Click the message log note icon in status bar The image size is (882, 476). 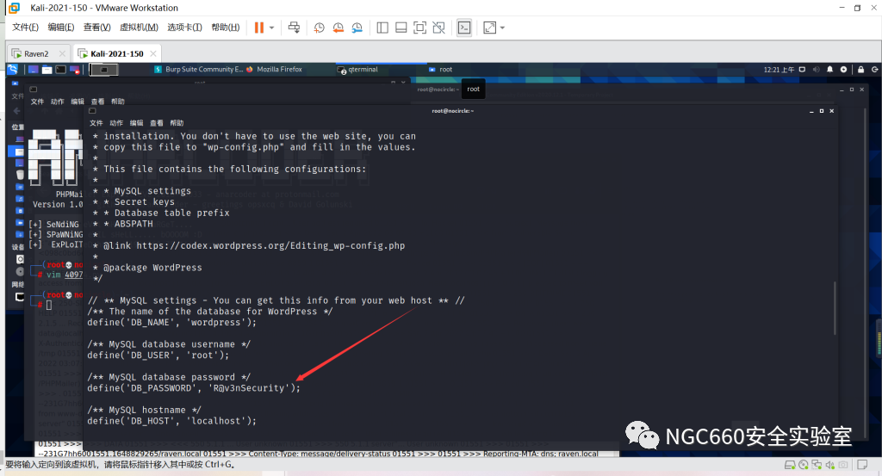tap(861, 465)
